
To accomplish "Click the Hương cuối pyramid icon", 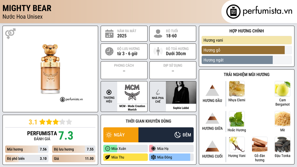I will coord(212,146).
